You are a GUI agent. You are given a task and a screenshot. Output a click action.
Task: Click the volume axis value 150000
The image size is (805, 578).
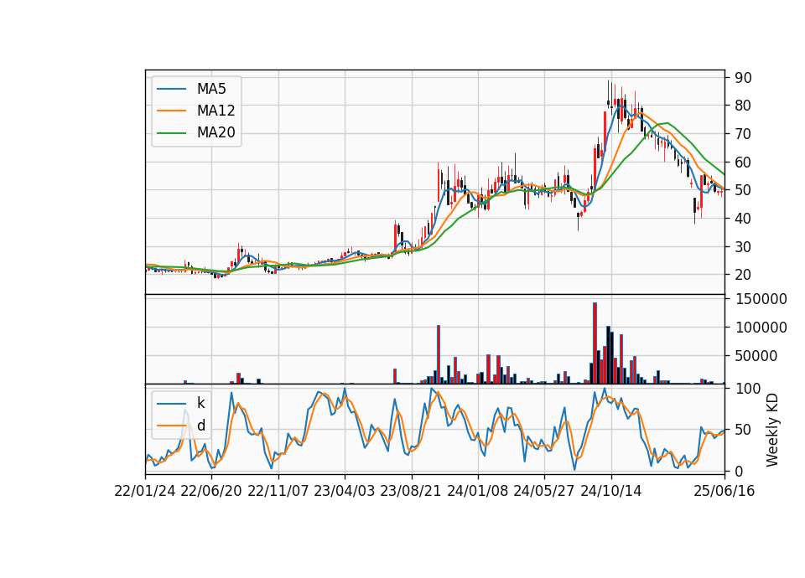[x=761, y=299]
